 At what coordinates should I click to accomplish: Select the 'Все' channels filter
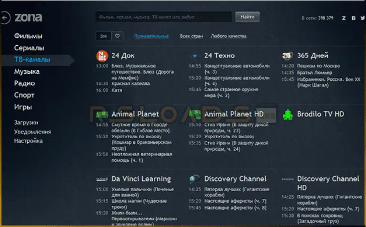[103, 36]
